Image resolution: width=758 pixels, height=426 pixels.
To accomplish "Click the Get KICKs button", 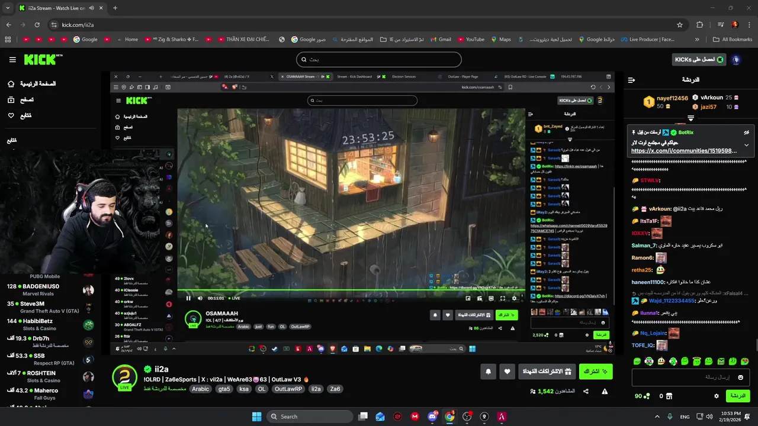I will 699,60.
